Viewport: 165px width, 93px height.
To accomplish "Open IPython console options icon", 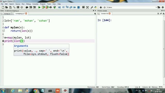I will [163, 14].
